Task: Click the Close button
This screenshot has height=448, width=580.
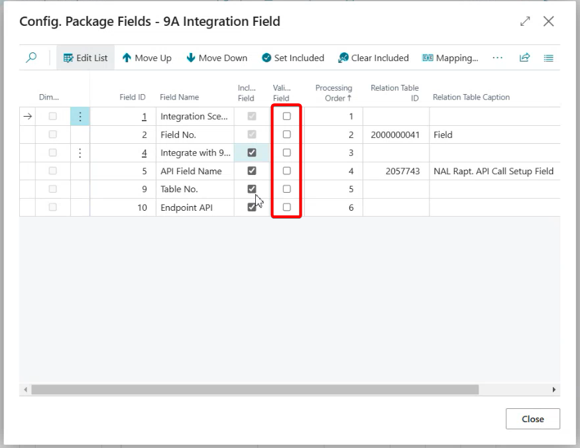Action: [532, 419]
